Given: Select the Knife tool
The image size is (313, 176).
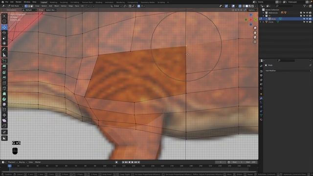Looking at the screenshot, I should pyautogui.click(x=4, y=88).
